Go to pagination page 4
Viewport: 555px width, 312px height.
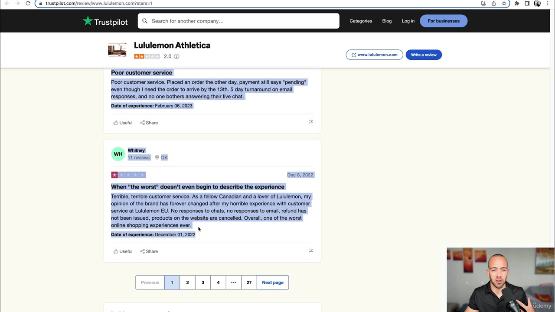[x=218, y=283]
